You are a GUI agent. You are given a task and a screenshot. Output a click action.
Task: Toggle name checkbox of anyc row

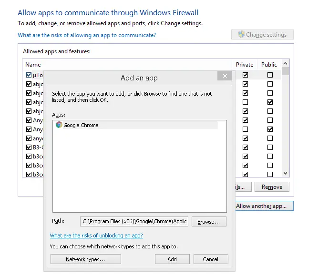[x=29, y=138]
